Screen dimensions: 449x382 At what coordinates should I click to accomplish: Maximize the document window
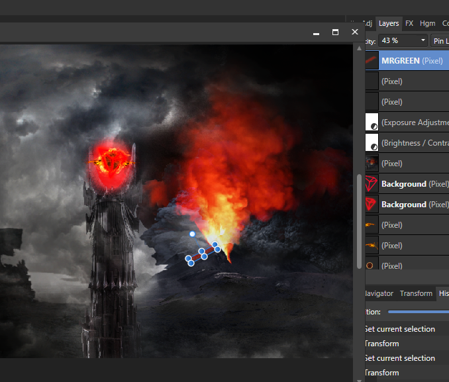[335, 32]
